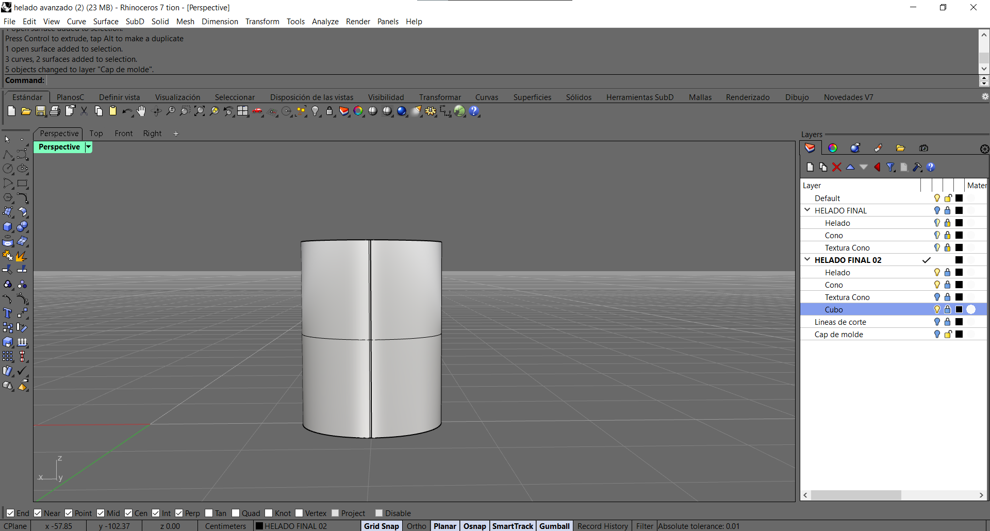Select the Rectangle tool in the sidebar
The width and height of the screenshot is (990, 531).
[x=22, y=183]
